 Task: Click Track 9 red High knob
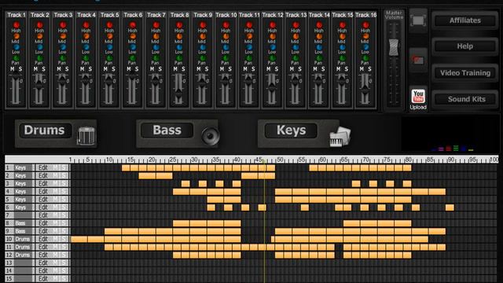203,24
